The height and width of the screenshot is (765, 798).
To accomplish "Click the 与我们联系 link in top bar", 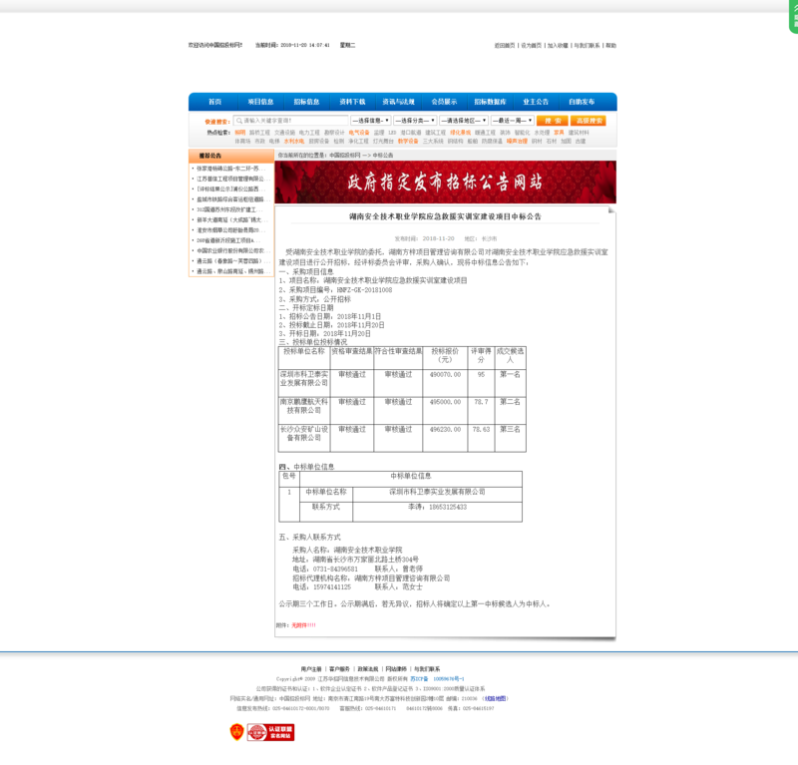I will (587, 45).
